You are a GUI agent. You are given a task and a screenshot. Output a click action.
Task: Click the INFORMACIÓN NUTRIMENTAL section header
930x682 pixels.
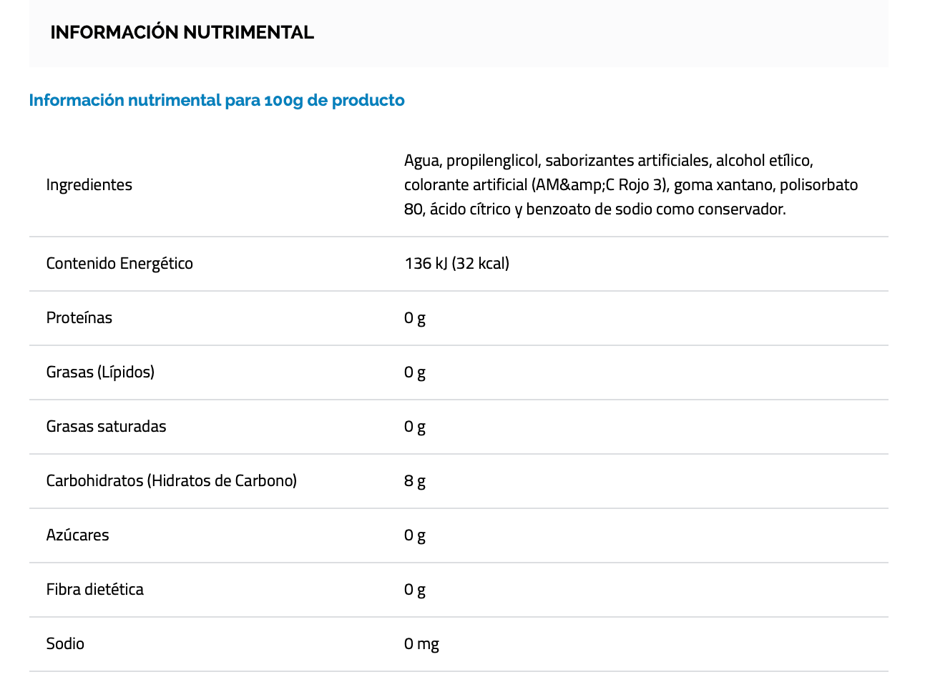tap(182, 32)
